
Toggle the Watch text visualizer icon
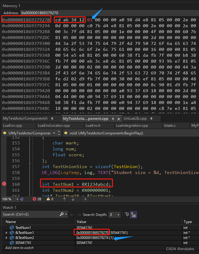coord(133,215)
